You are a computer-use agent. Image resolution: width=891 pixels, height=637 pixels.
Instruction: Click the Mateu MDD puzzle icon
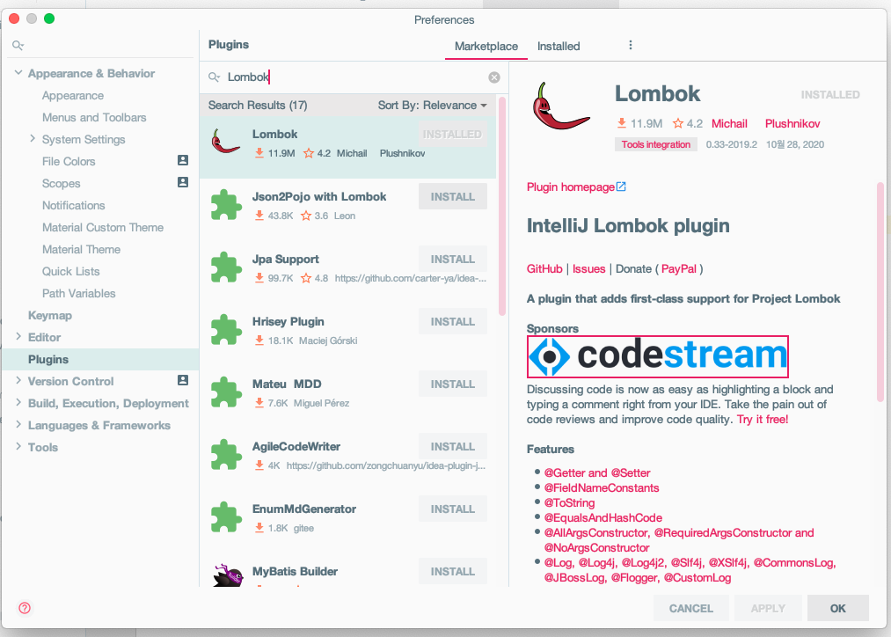[x=226, y=392]
